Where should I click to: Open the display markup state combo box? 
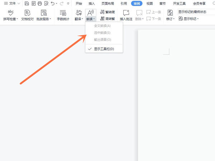[196, 12]
